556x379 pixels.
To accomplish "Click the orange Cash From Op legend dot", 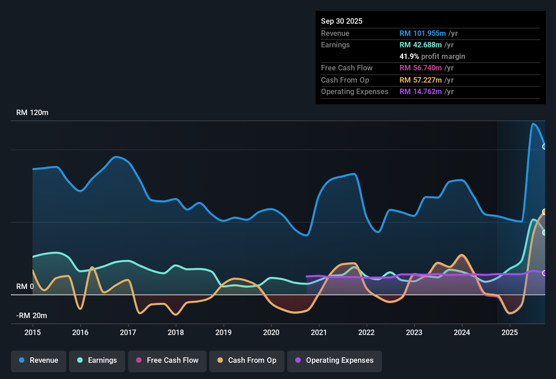I will tap(220, 360).
